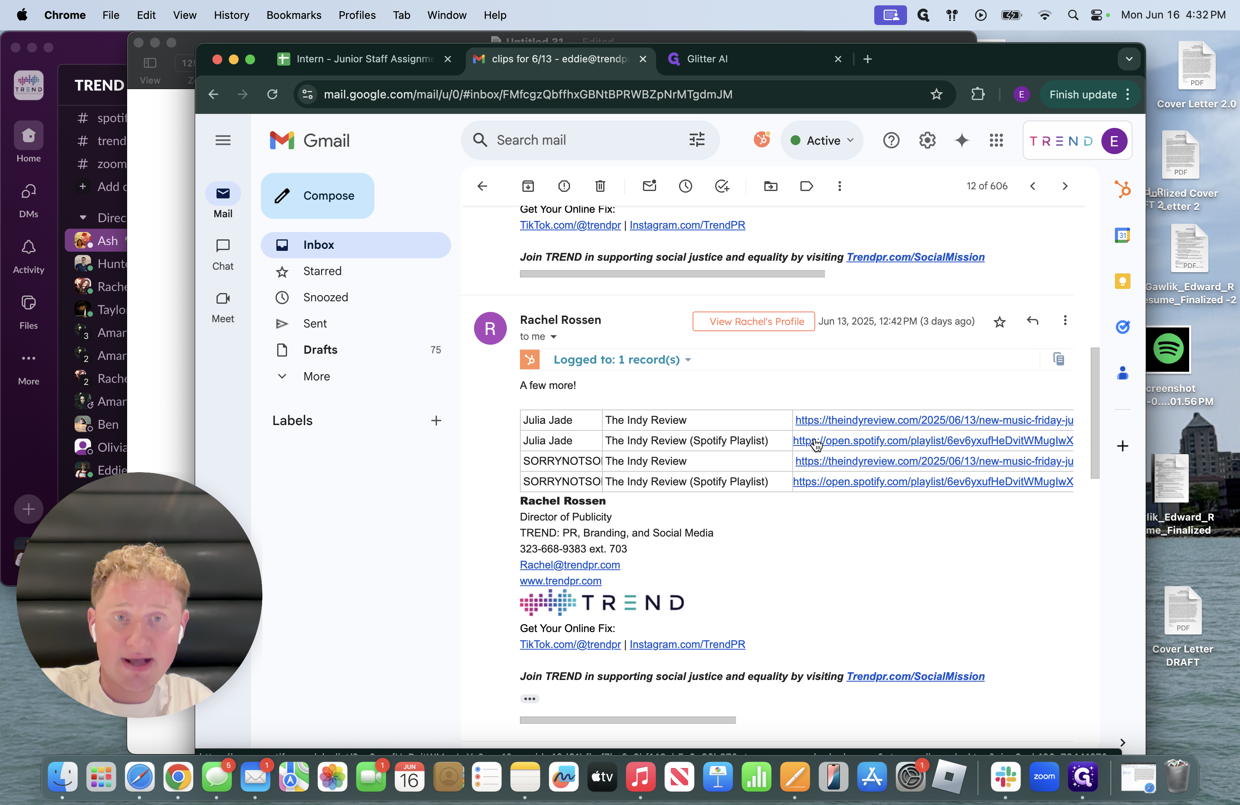The image size is (1240, 805).
Task: Switch to Intern - Junior Staff Assignments tab
Action: tap(364, 59)
